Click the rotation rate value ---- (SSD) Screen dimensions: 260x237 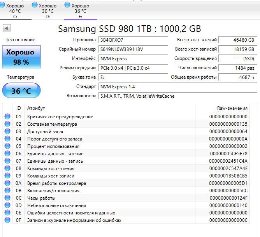(x=237, y=58)
